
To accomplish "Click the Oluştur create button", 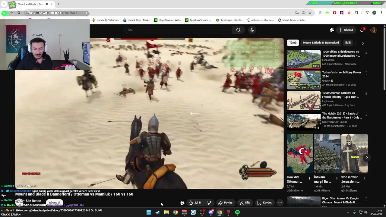I will 346,30.
